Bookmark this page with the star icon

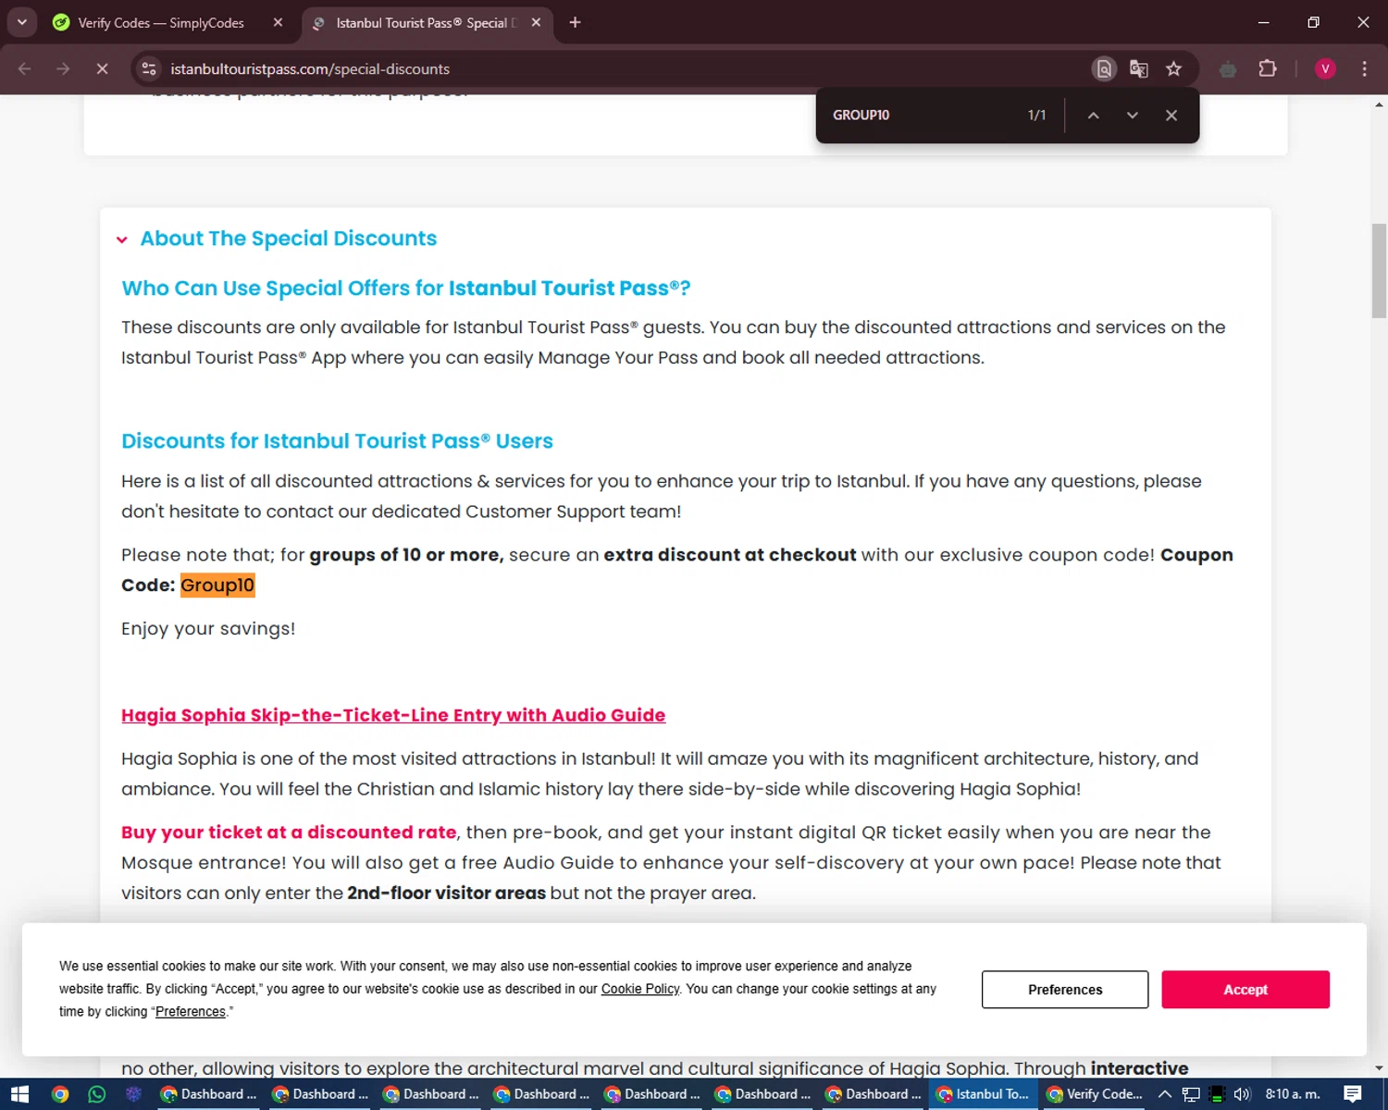(x=1174, y=68)
